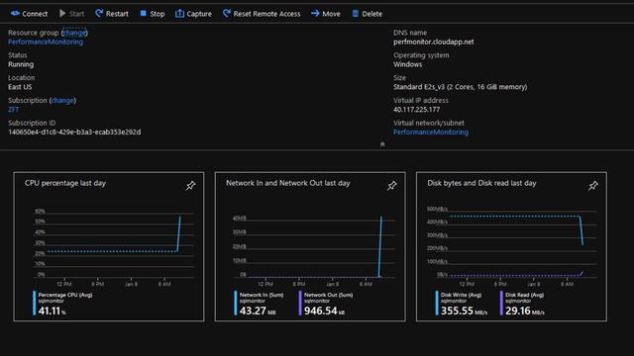Click the Network In and Network Out chart title
The width and height of the screenshot is (634, 356).
tap(288, 183)
